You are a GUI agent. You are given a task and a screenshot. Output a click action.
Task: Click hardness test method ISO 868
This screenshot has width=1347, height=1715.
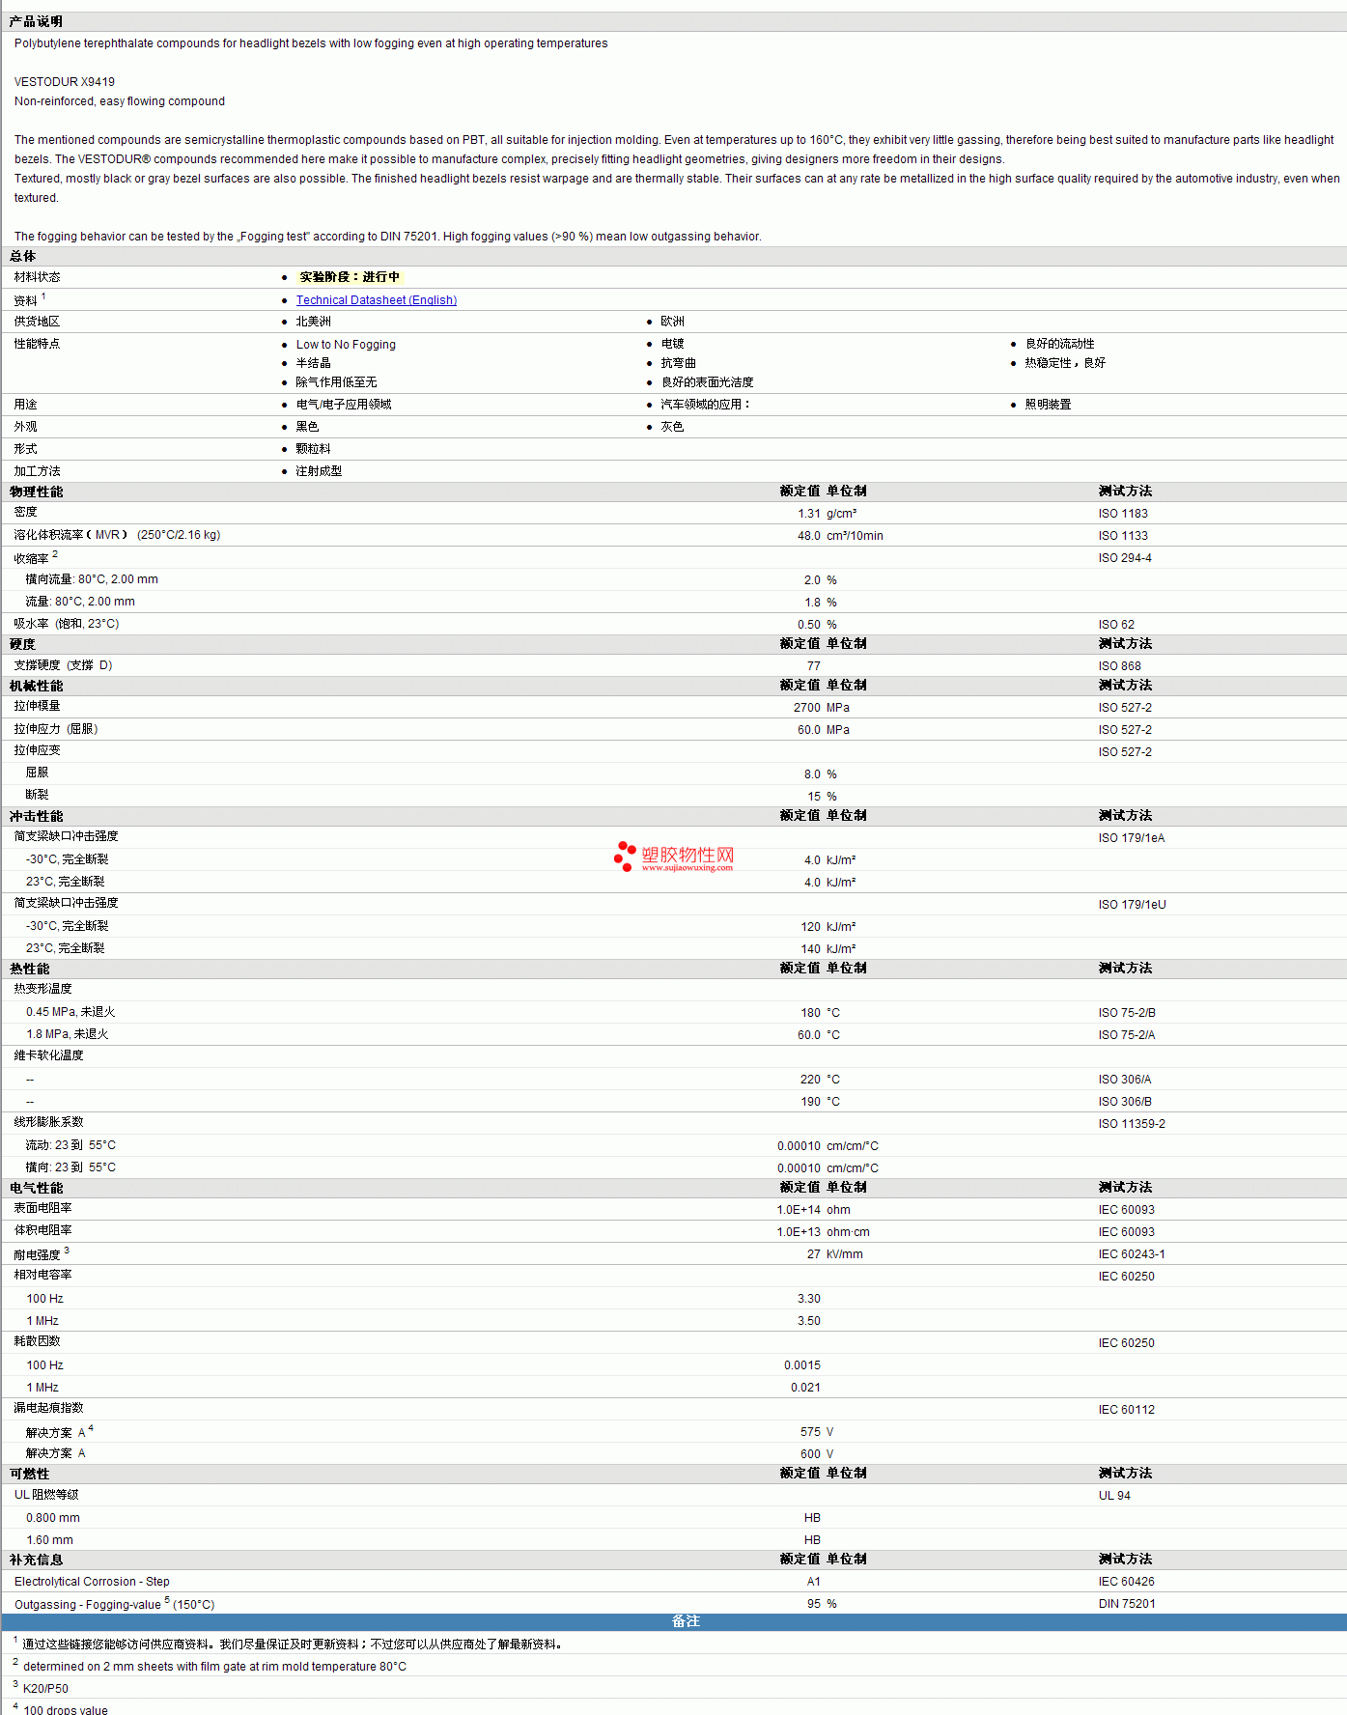(1119, 666)
